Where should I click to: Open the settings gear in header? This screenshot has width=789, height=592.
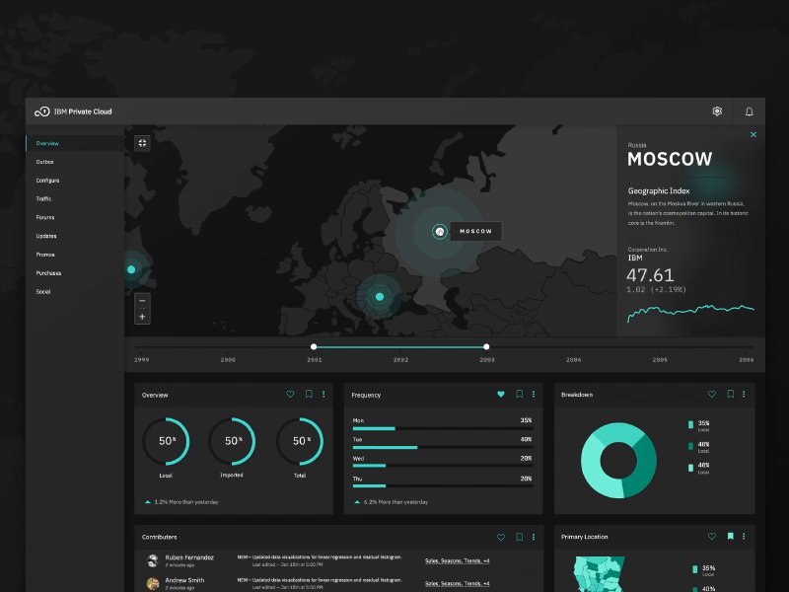click(717, 111)
